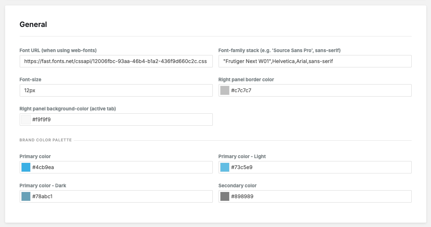The width and height of the screenshot is (431, 227).
Task: Click the "Brand Color Palette" section header
Action: point(46,140)
